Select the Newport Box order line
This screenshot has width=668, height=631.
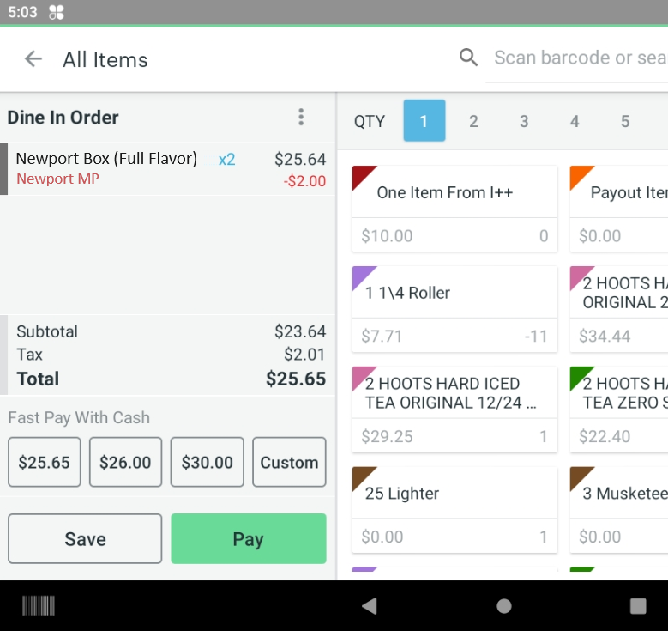click(168, 169)
